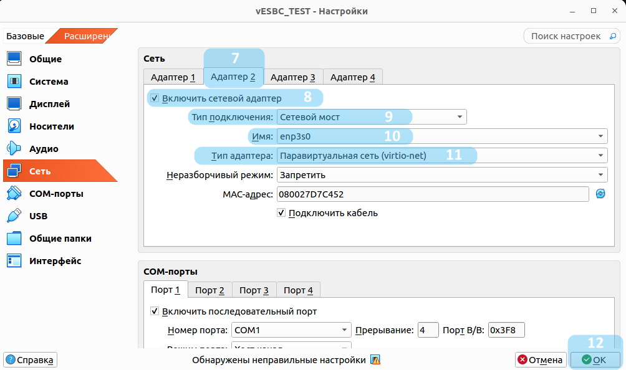Regenerate MAC address with refresh icon

pyautogui.click(x=600, y=194)
